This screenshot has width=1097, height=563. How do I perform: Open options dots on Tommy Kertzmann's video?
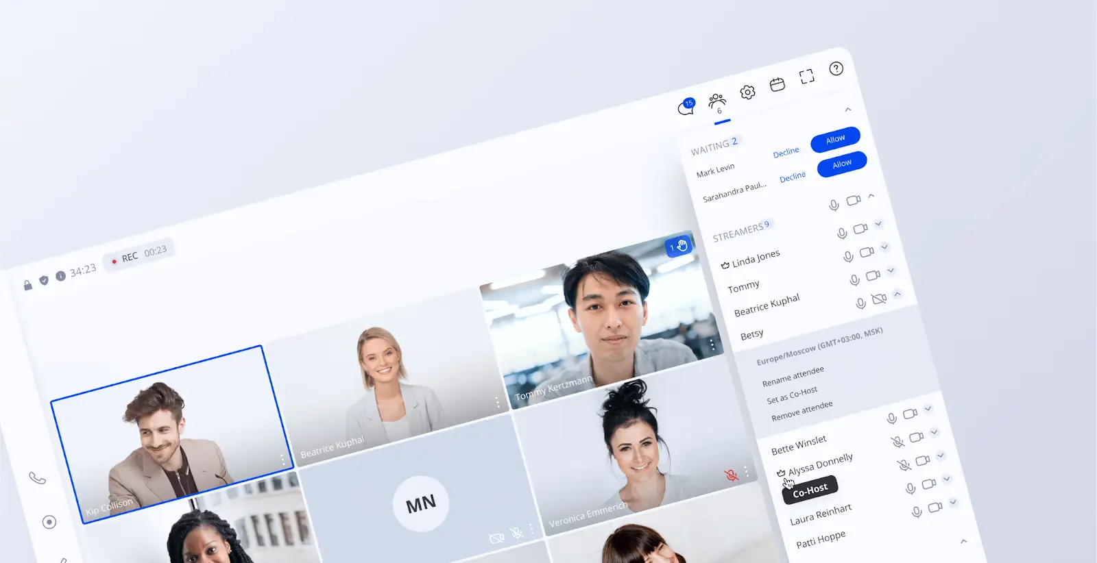point(712,344)
